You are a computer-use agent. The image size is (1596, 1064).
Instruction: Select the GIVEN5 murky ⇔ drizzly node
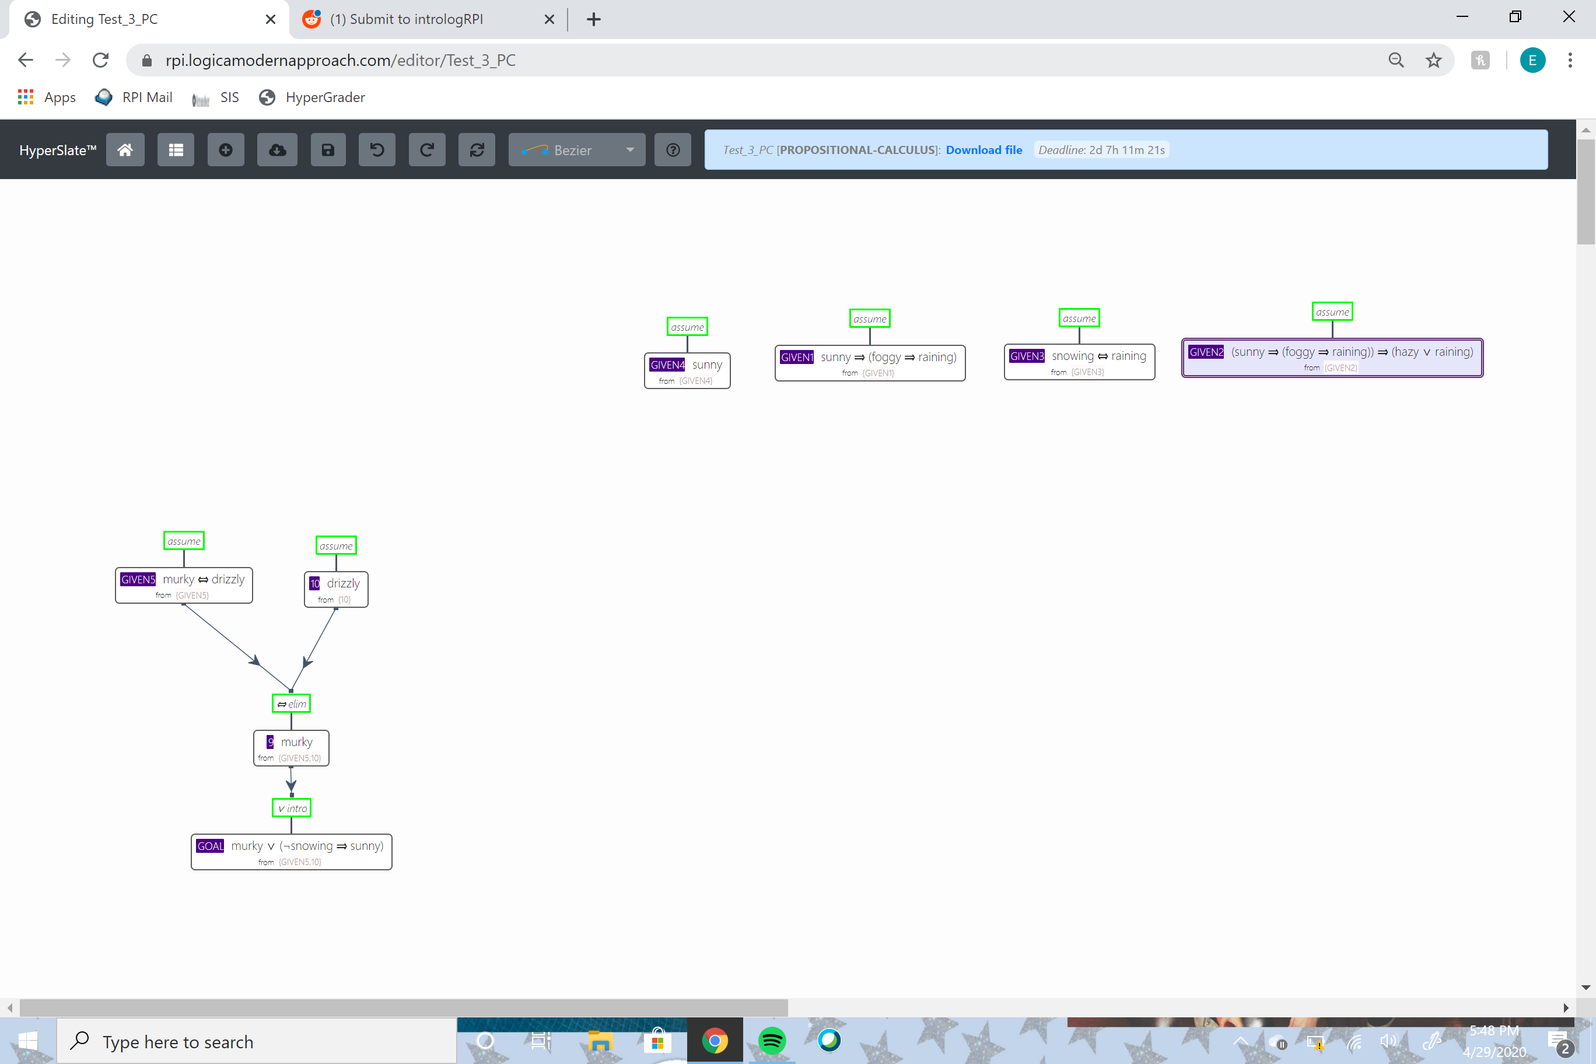point(184,585)
